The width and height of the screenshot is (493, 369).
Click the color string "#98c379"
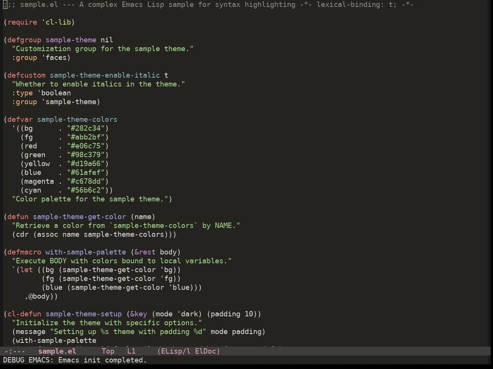[x=86, y=155]
